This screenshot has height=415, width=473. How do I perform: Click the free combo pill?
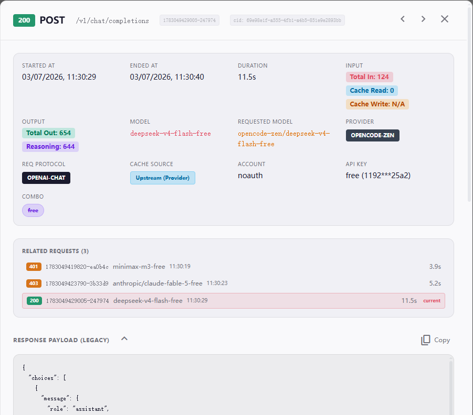pyautogui.click(x=33, y=211)
